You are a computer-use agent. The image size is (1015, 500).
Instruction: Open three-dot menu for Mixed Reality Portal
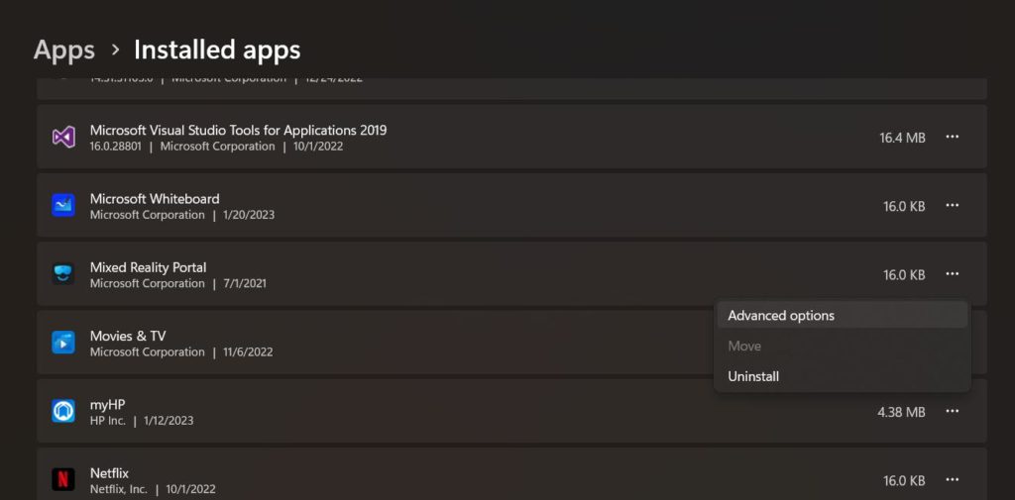(952, 274)
